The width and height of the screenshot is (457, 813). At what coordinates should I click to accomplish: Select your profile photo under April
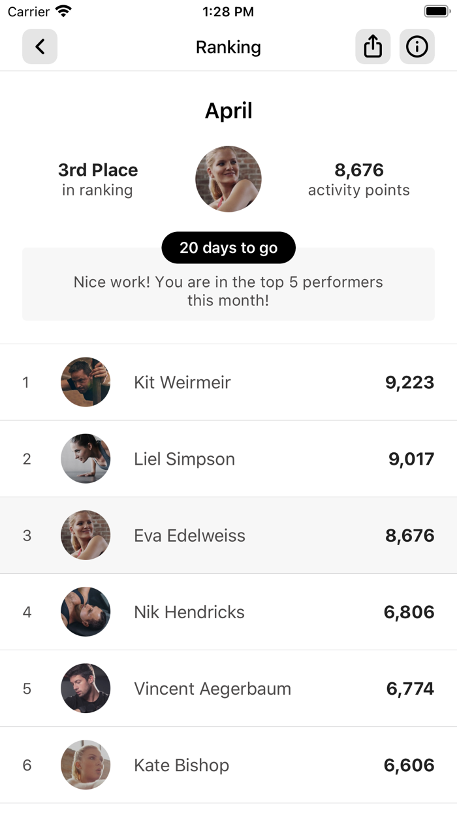click(228, 178)
